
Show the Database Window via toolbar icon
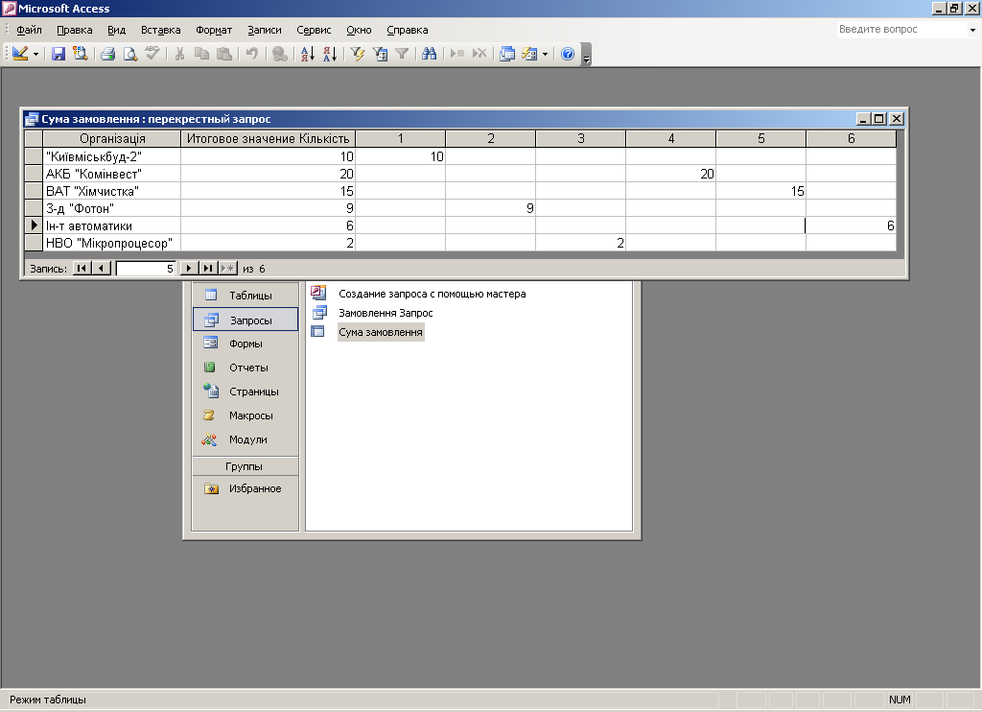click(507, 54)
